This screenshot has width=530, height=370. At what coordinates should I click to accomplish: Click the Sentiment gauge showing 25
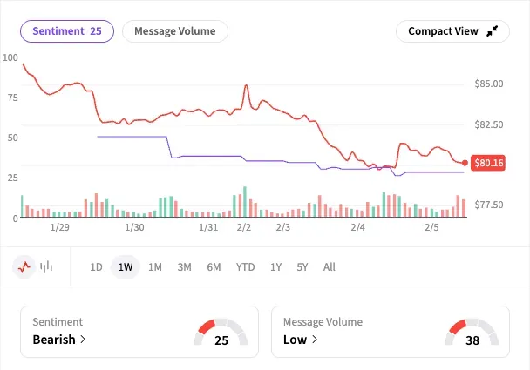(221, 333)
